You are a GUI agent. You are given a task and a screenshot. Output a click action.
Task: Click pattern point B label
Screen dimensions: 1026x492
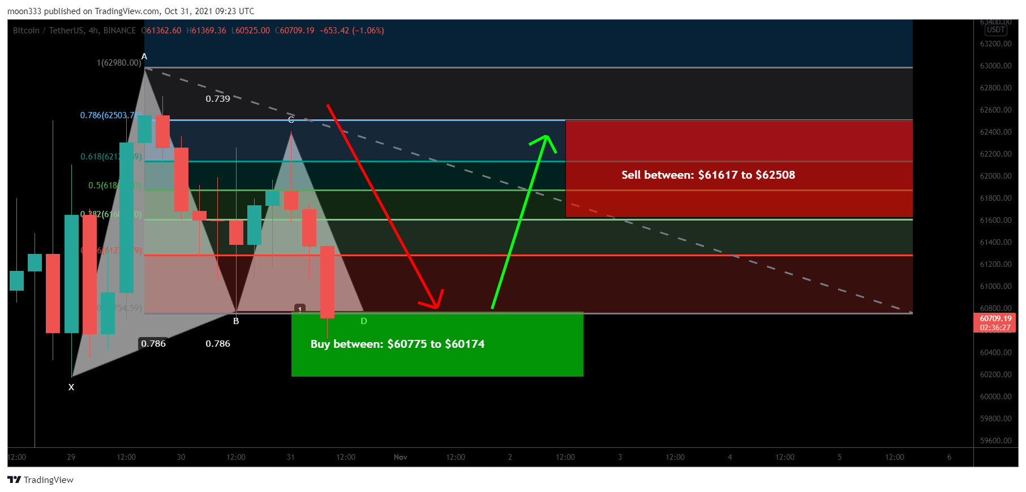(x=236, y=321)
